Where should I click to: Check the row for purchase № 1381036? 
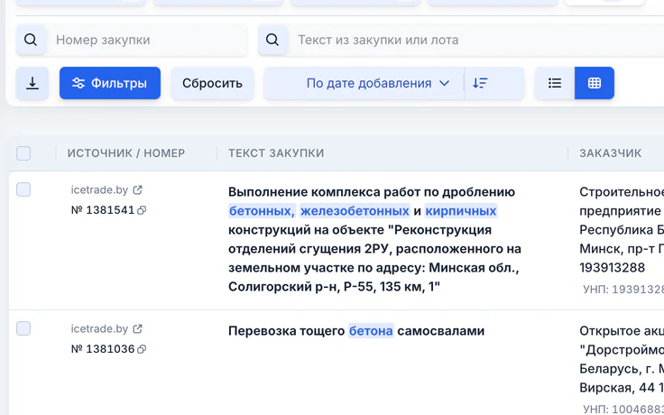23,328
